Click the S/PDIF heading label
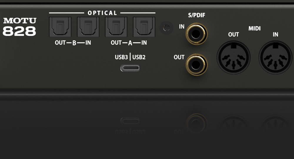Image resolution: width=294 pixels, height=159 pixels. pyautogui.click(x=196, y=15)
